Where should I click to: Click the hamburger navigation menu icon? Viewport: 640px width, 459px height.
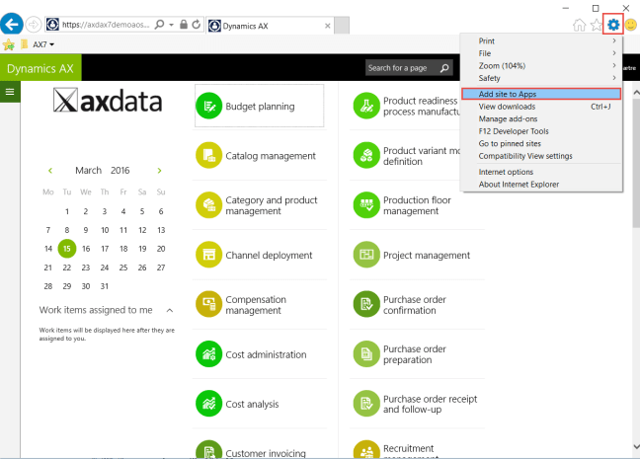coord(10,91)
